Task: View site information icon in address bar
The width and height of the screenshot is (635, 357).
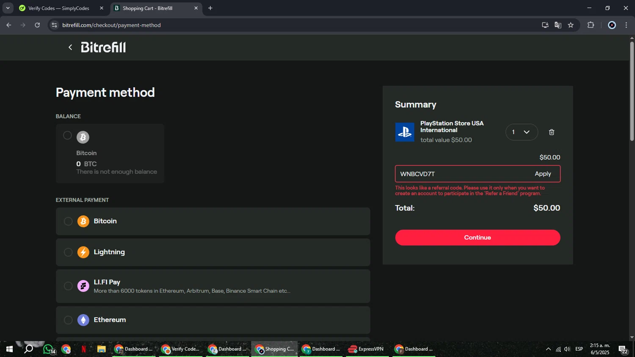Action: [54, 25]
